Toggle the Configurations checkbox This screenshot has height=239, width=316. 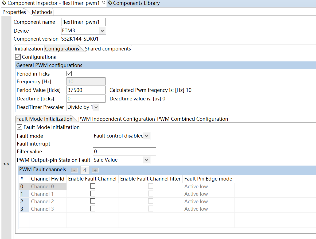pyautogui.click(x=18, y=57)
